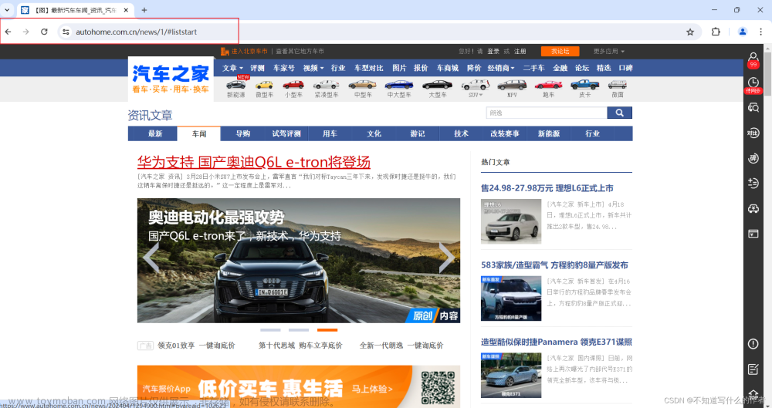Open headline 华为支持 国产奥迪Q6L e-tron将登场

253,162
